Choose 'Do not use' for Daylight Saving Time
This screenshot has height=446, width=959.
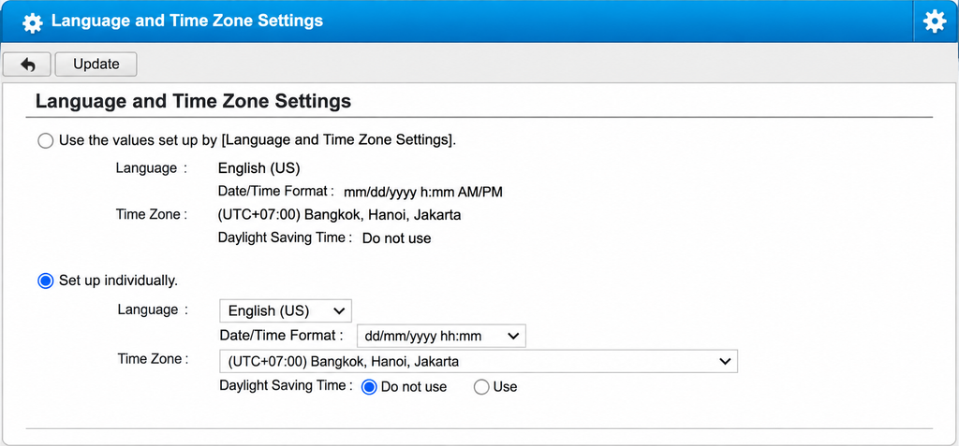coord(369,387)
